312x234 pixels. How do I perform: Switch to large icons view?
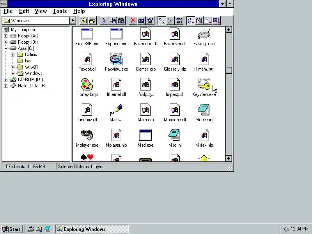[162, 21]
